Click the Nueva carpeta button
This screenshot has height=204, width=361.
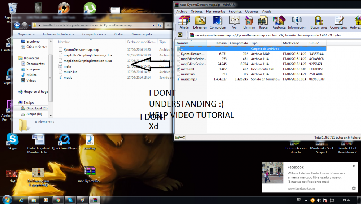tap(142, 34)
